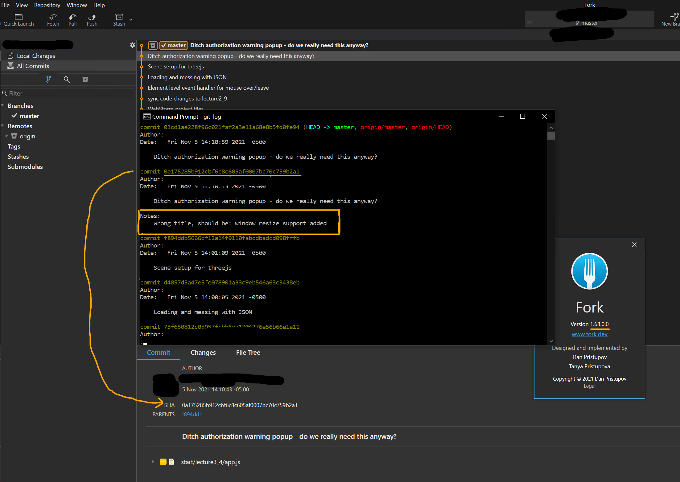Screen dimensions: 680x482
Task: Open the File menu
Action: pos(5,5)
